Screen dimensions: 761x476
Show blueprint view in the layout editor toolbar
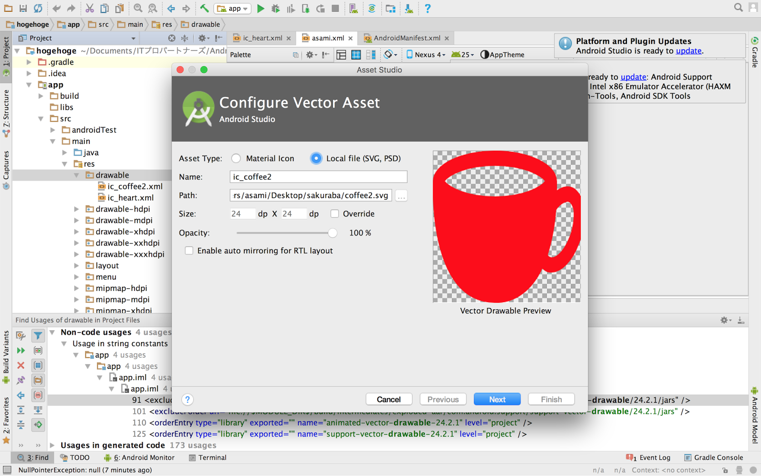click(x=356, y=55)
